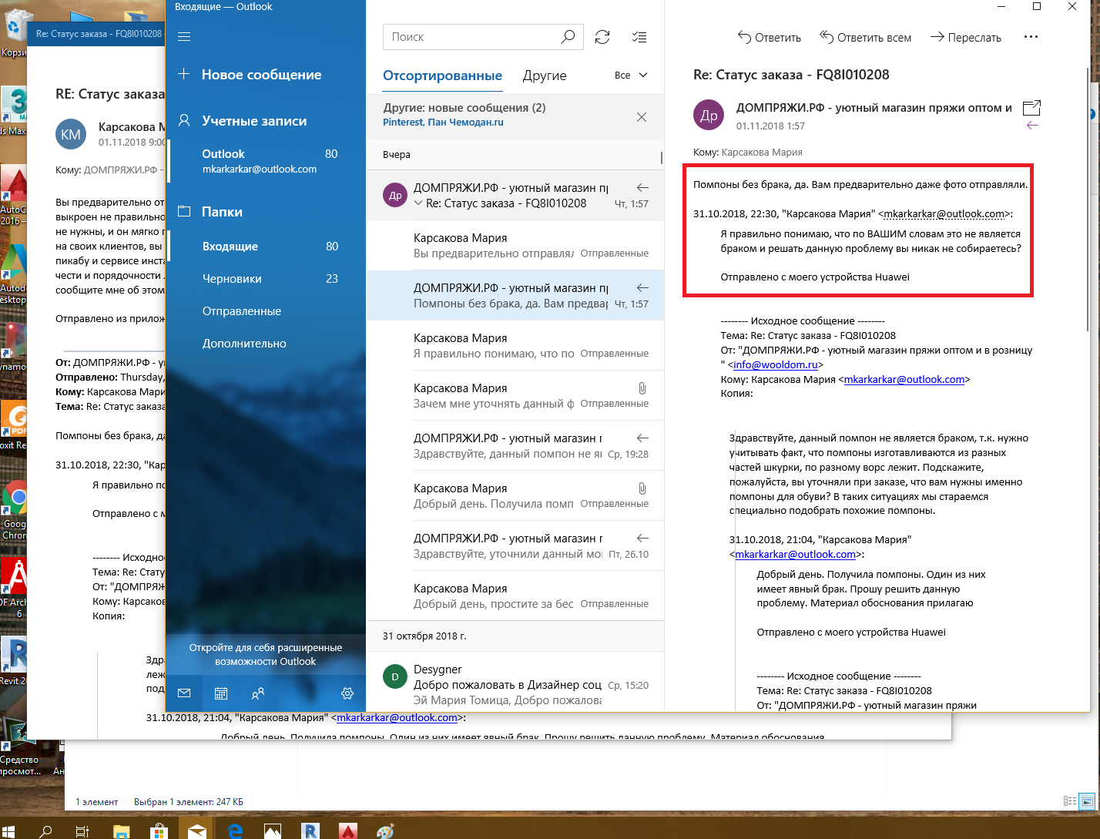Open more actions ellipsis menu

pyautogui.click(x=1031, y=37)
